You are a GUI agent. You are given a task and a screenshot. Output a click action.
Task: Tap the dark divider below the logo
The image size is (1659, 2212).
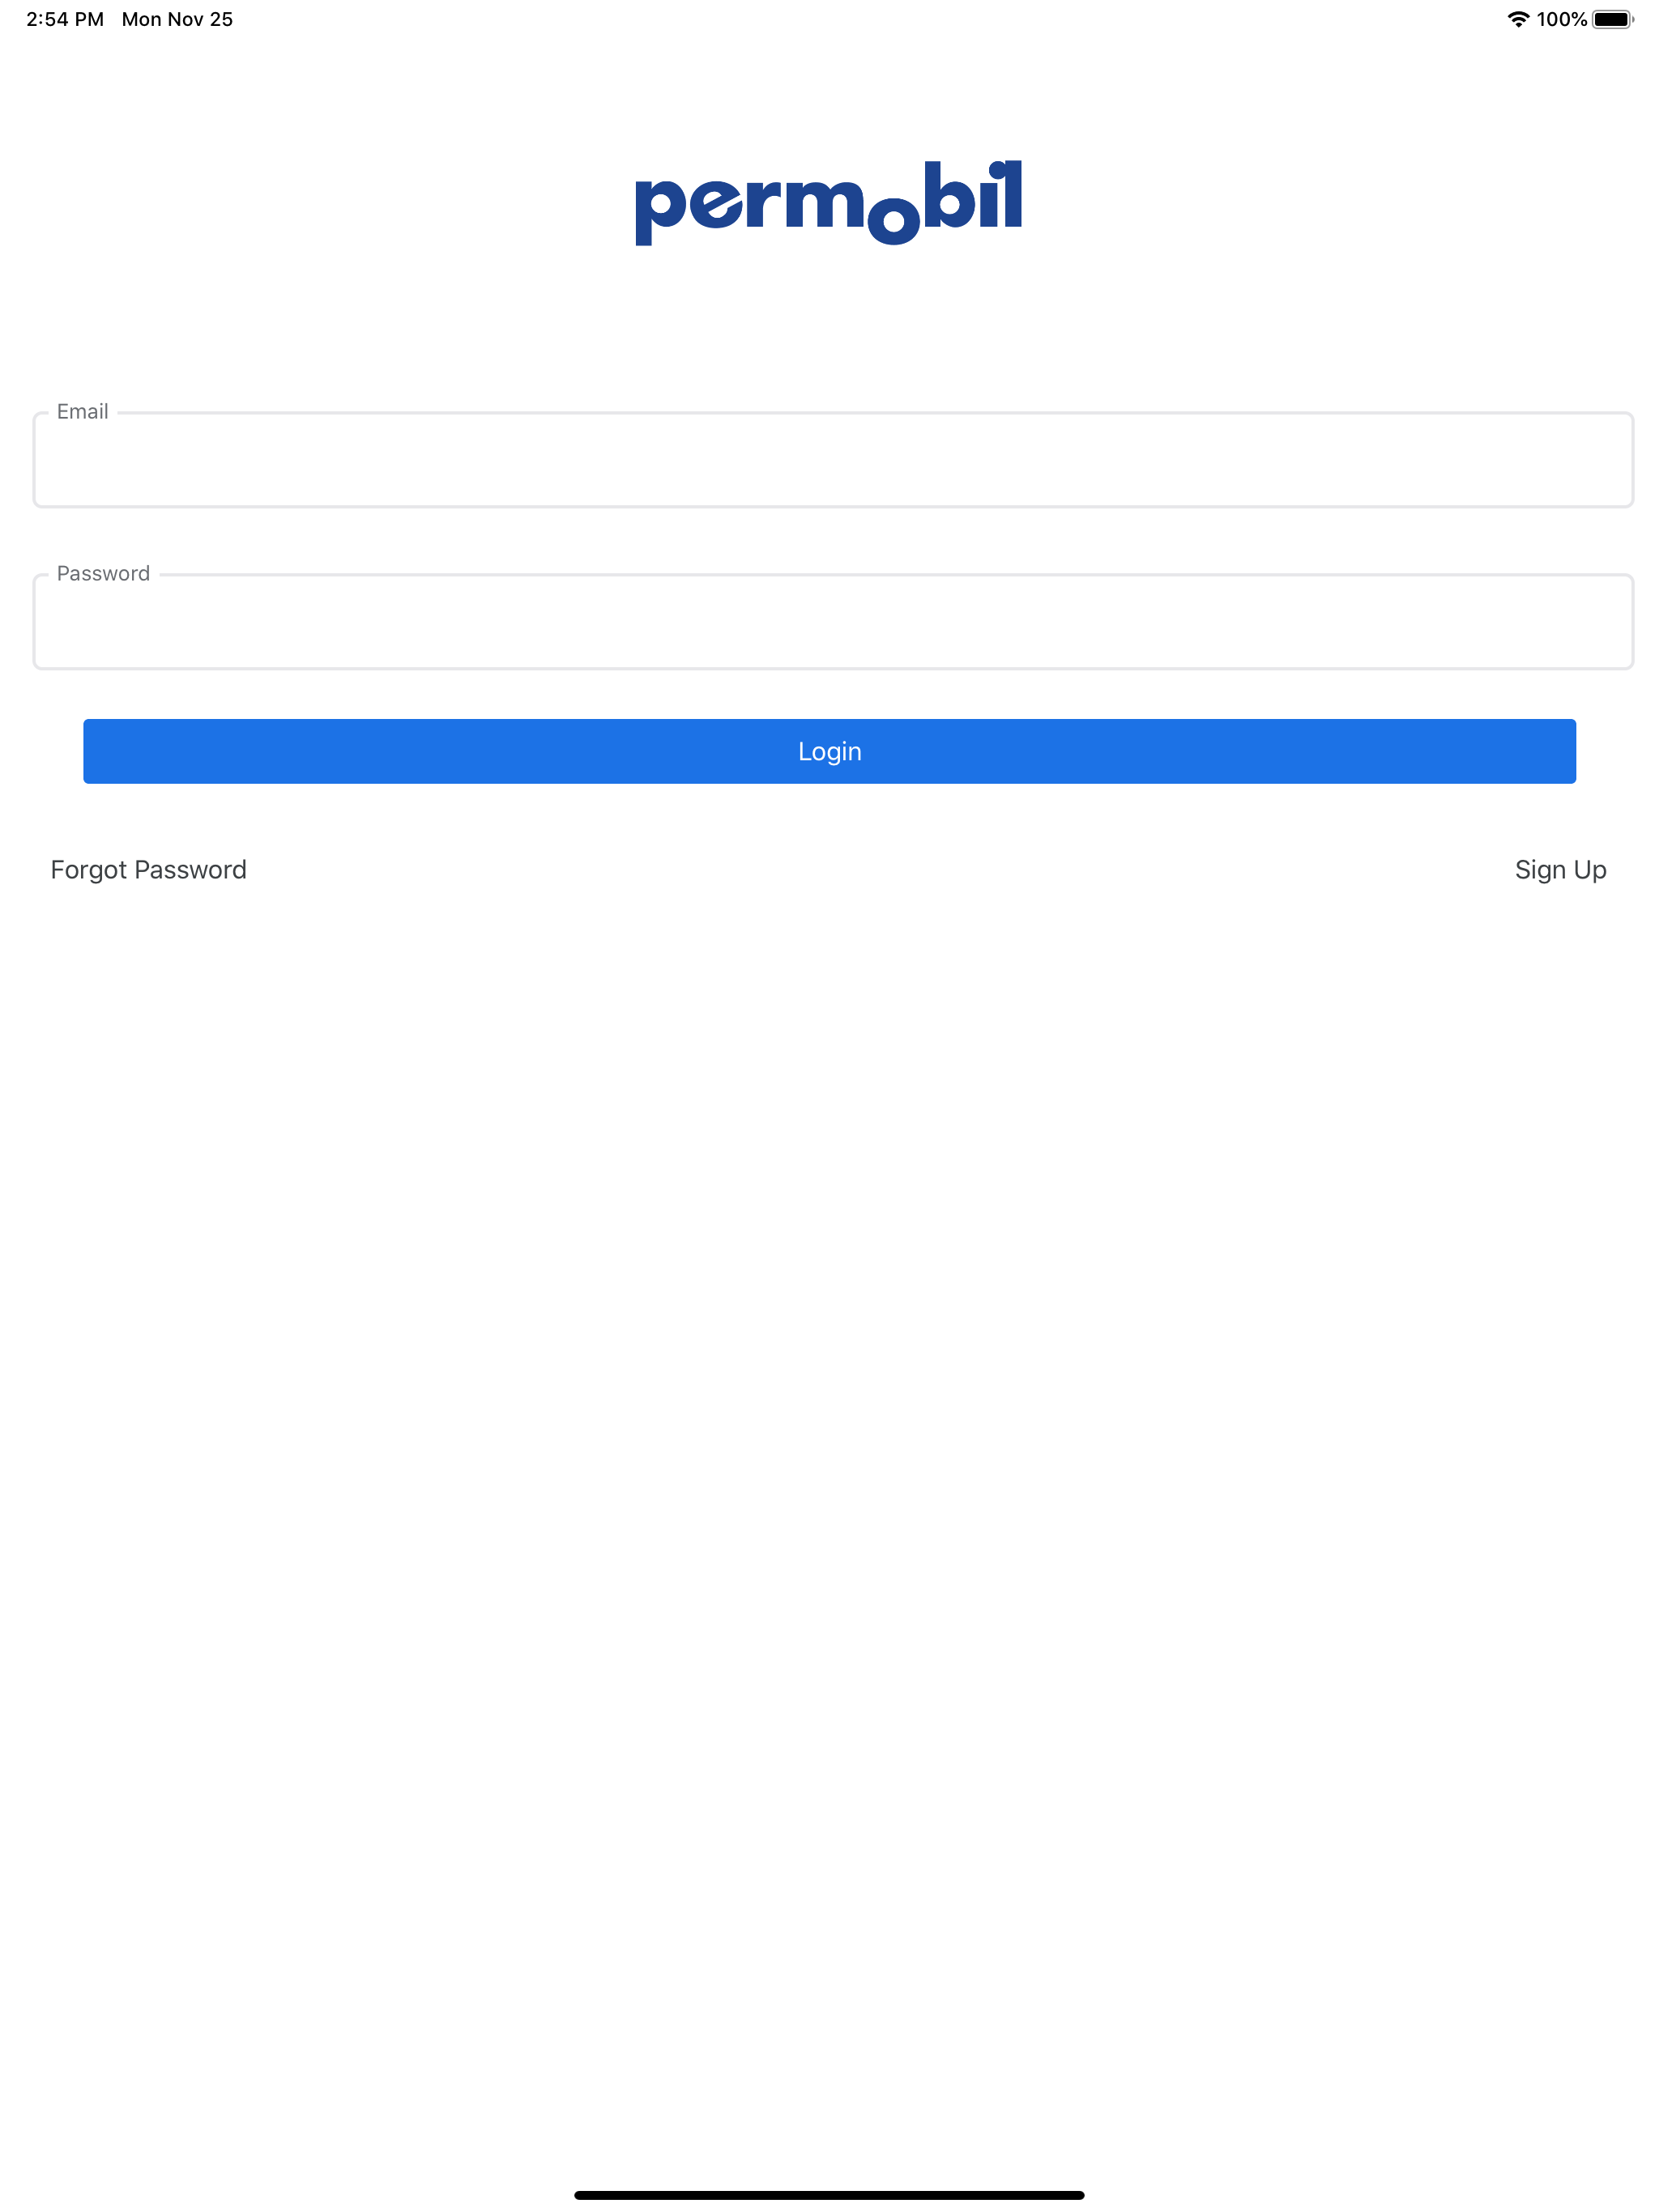pyautogui.click(x=829, y=348)
